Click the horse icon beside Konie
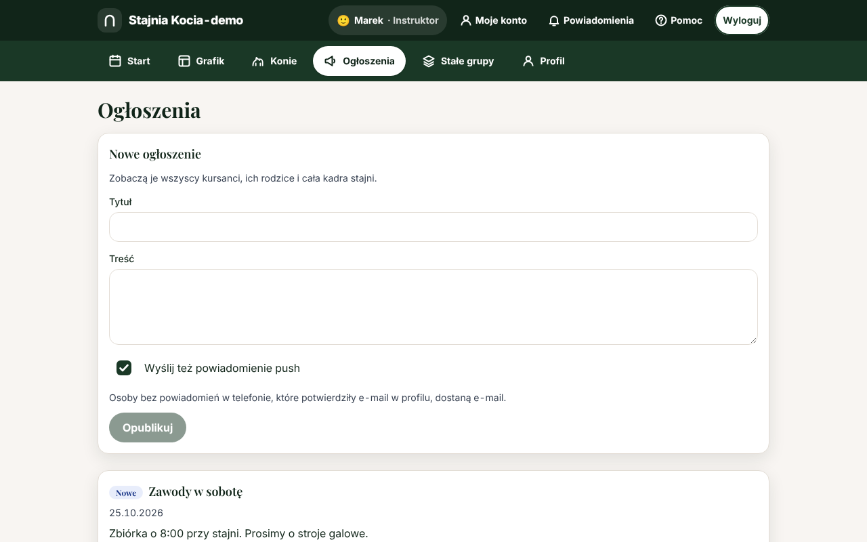867x542 pixels. click(258, 61)
